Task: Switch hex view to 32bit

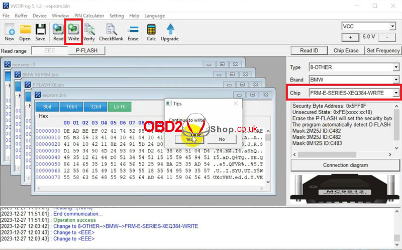Action: point(95,107)
